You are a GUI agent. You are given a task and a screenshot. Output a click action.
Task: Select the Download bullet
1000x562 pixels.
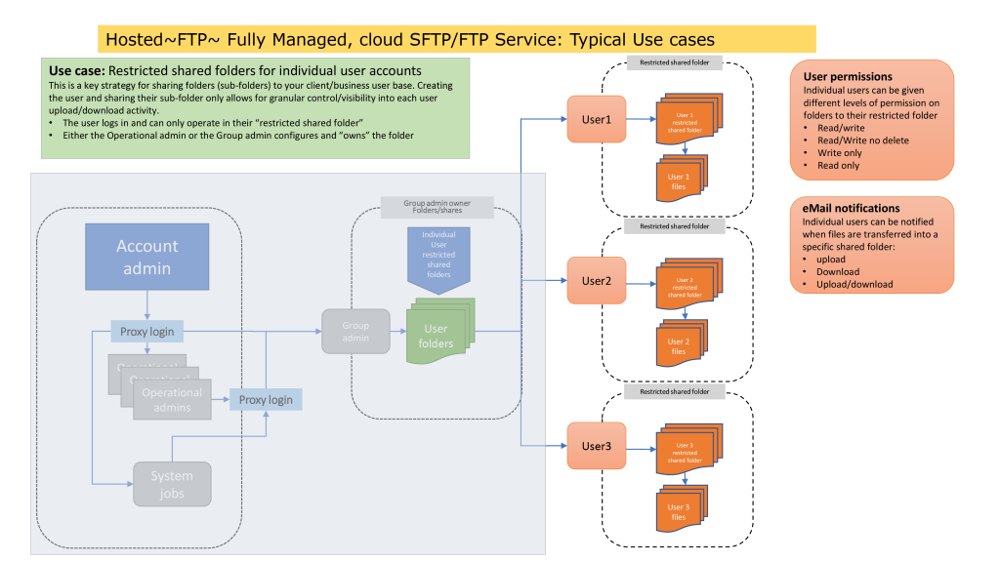click(831, 271)
